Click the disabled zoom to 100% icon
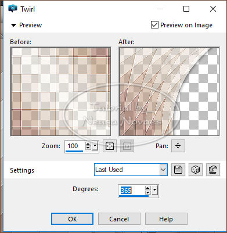 127,146
